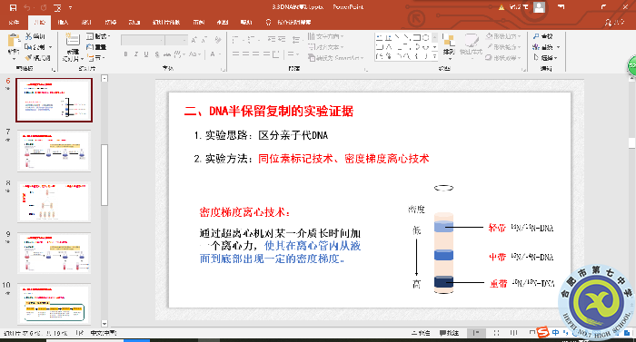The image size is (636, 342).
Task: Open the slide Layout (版式) dropdown
Action: pyautogui.click(x=98, y=36)
